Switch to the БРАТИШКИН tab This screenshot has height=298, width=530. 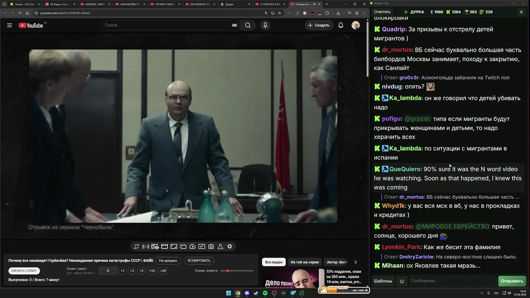(200, 4)
